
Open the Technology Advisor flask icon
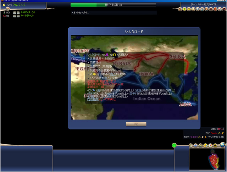point(202,9)
